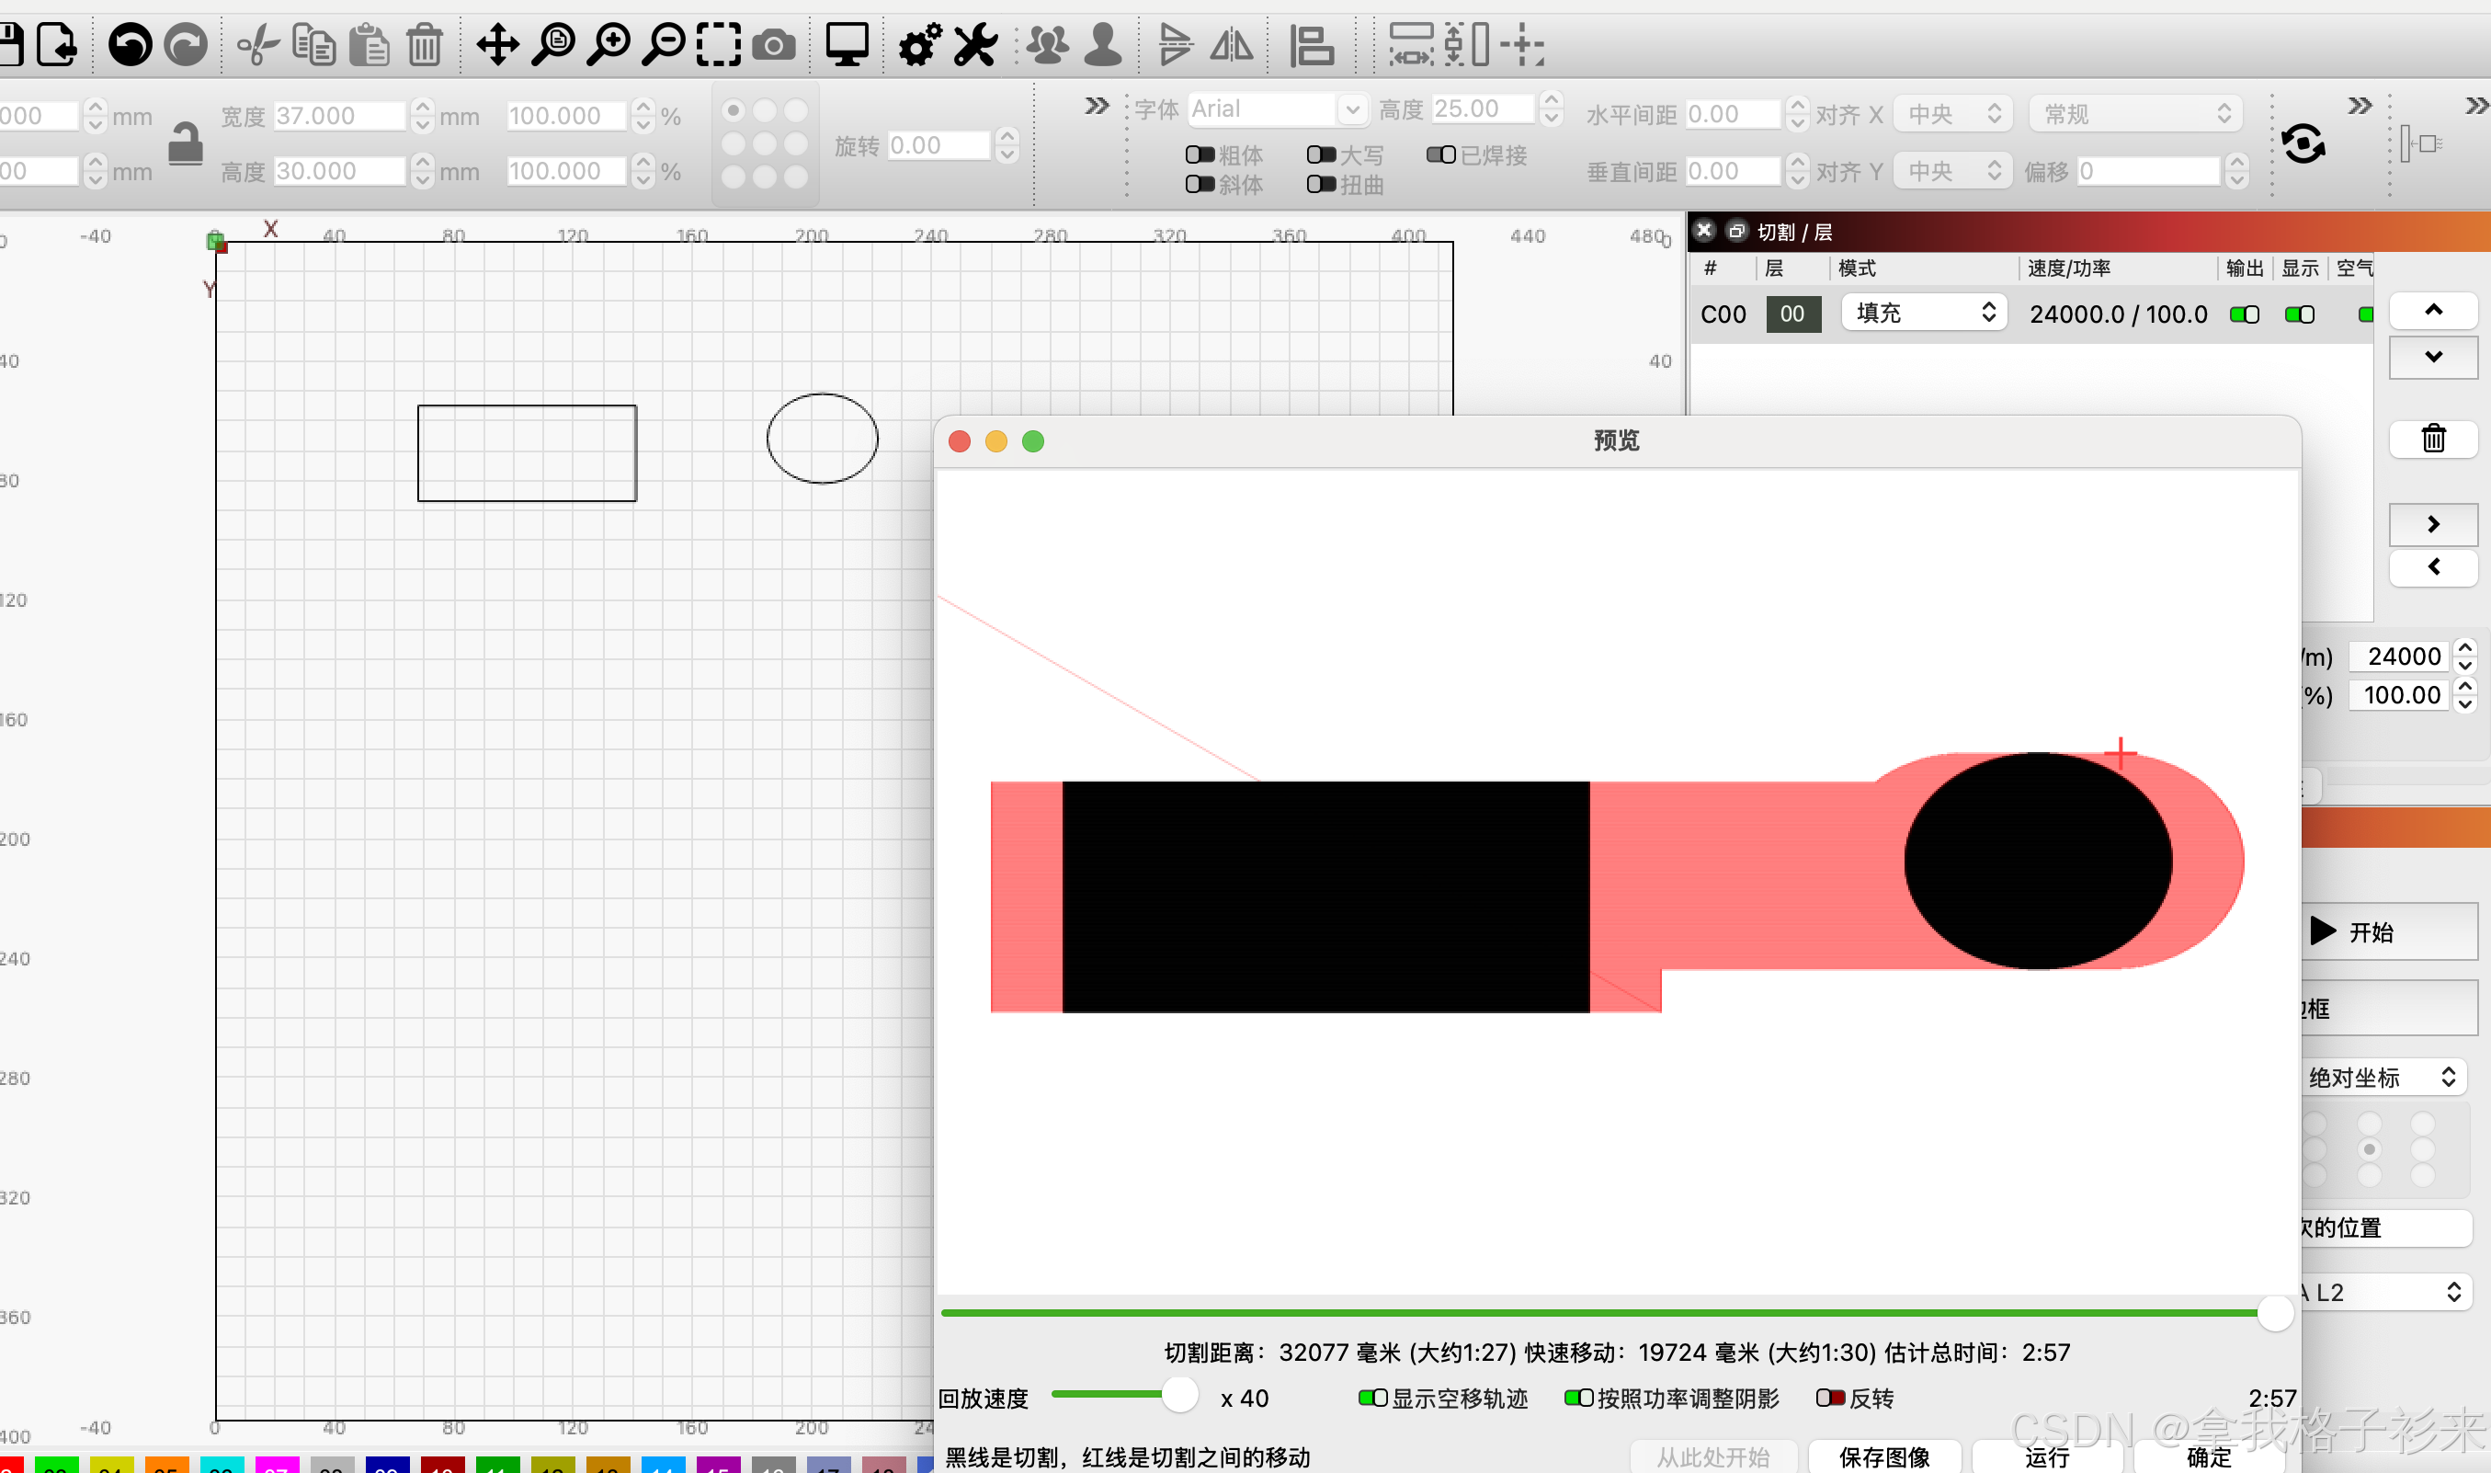Toggle 反转 switch in preview
This screenshot has height=1473, width=2491.
[x=1829, y=1398]
